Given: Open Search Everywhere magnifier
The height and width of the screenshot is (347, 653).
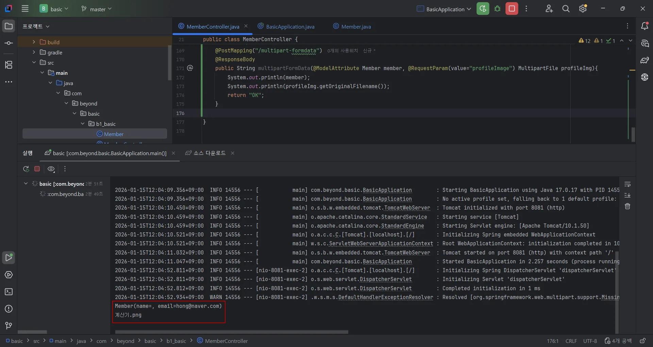Looking at the screenshot, I should point(566,9).
